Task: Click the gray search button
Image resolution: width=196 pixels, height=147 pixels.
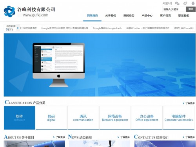Action: pos(191,9)
